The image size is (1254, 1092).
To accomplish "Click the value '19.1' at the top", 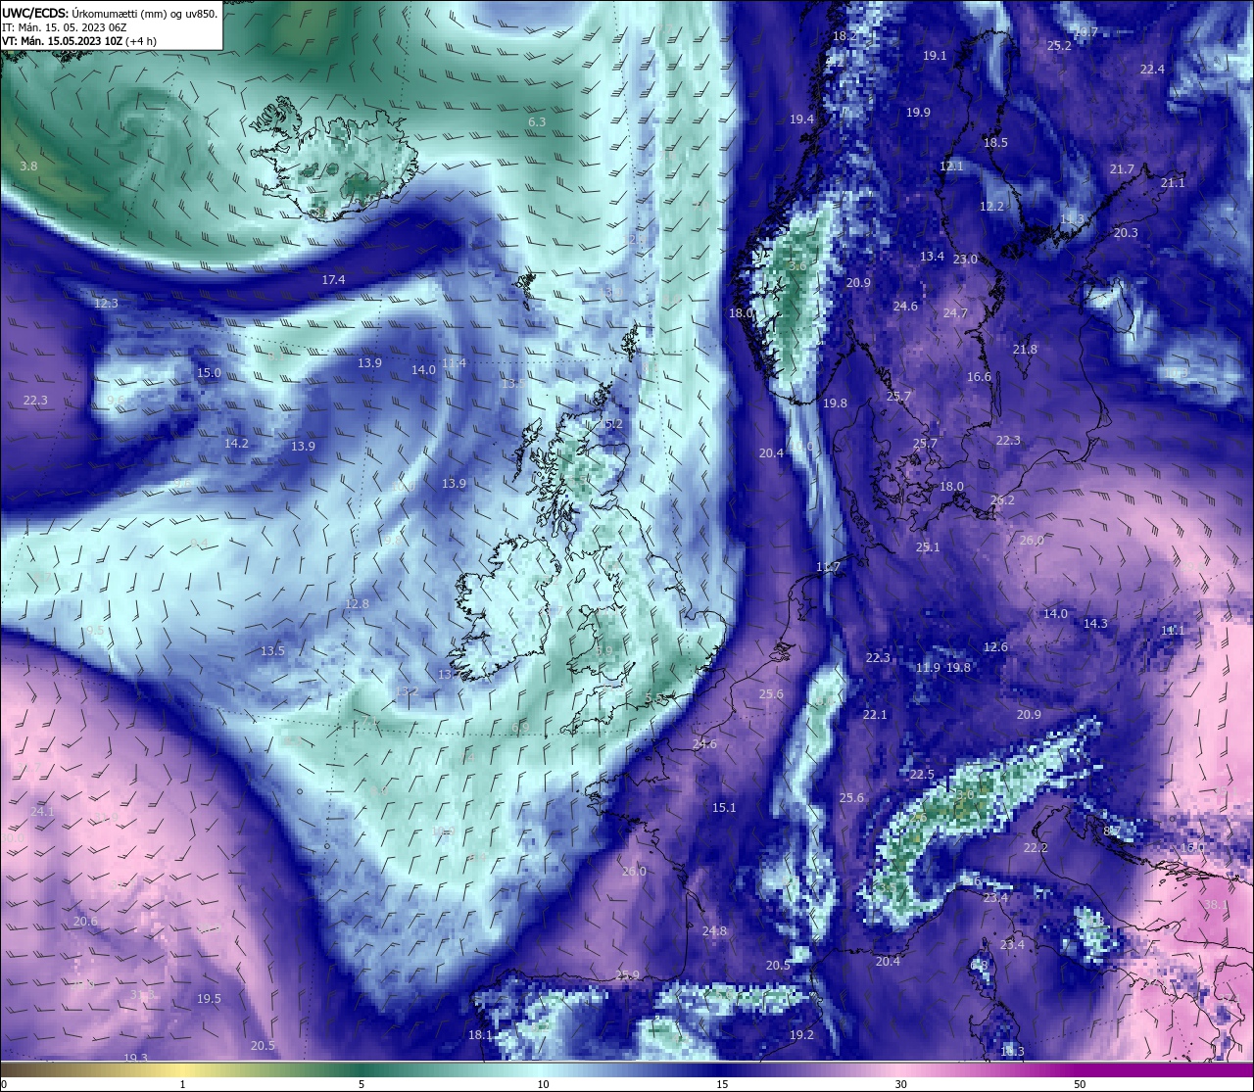I will tap(935, 56).
